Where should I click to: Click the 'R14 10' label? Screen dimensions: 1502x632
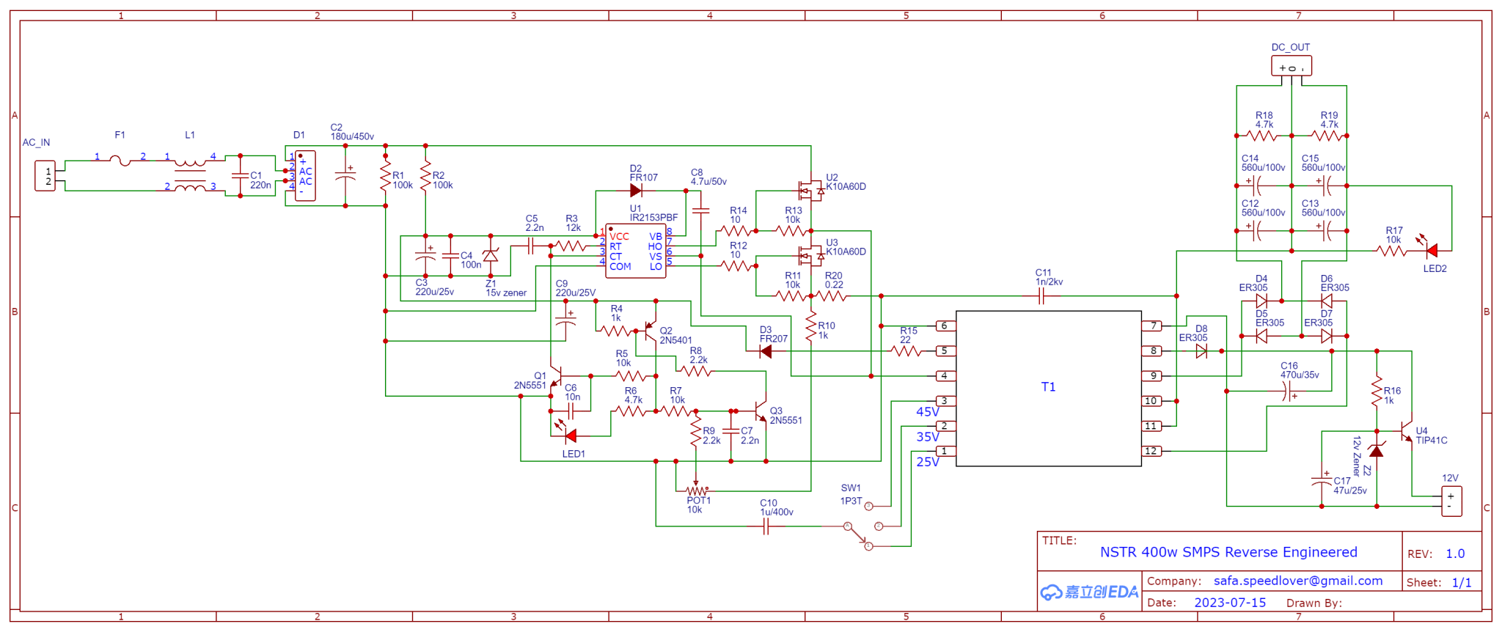pos(738,215)
